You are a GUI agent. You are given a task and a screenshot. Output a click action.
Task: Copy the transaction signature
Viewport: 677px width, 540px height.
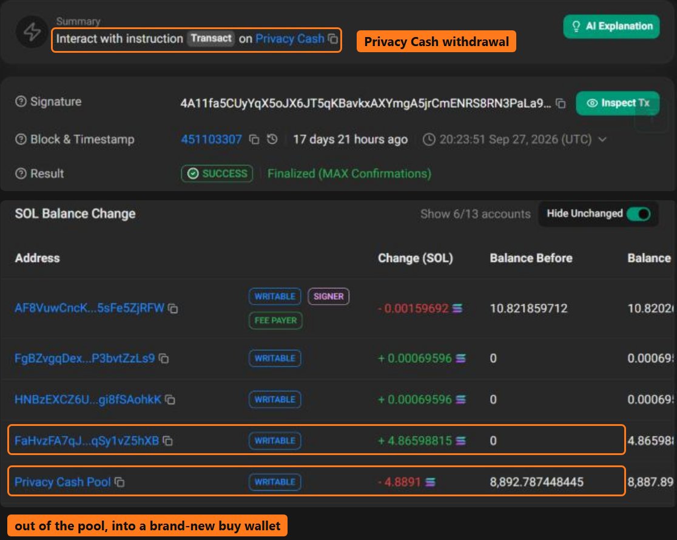pos(561,103)
